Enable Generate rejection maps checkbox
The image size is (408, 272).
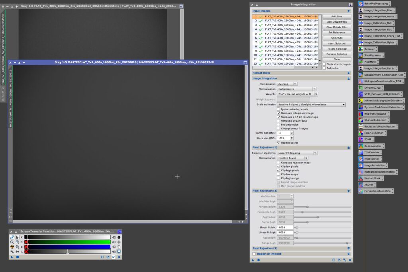(279, 163)
